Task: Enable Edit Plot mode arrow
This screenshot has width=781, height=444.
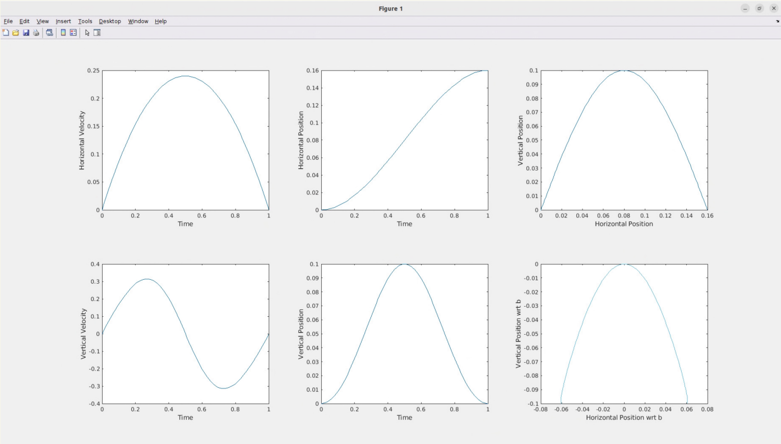Action: click(x=87, y=33)
